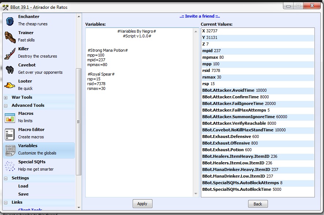Collapse the Advanced Tools section

(6, 106)
